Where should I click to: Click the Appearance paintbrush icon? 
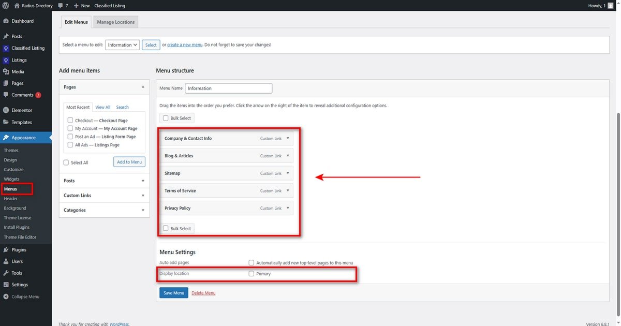[x=6, y=138]
